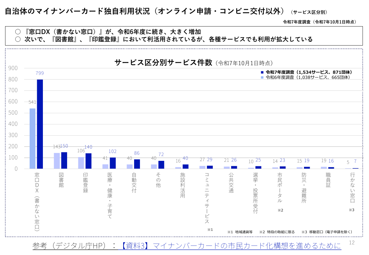Click the axis category 自動交付

[134, 183]
